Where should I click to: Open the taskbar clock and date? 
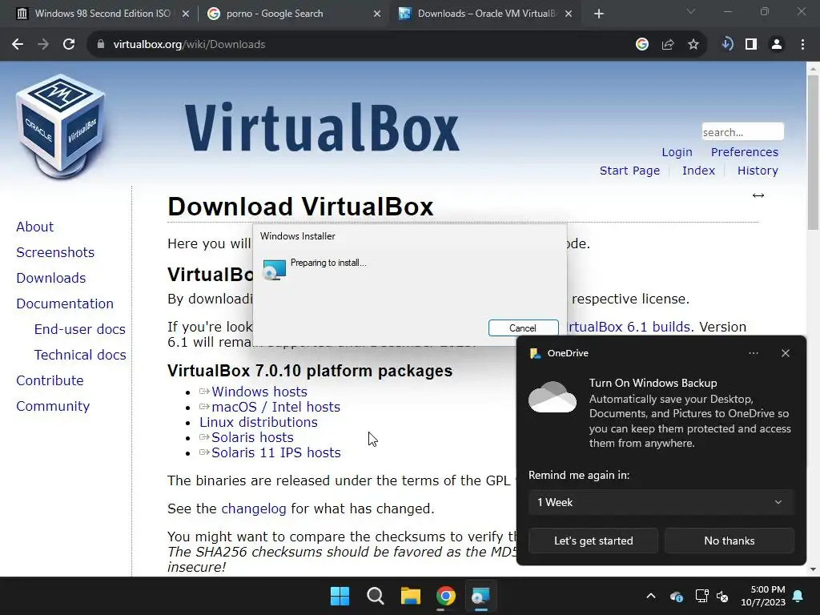coord(763,596)
